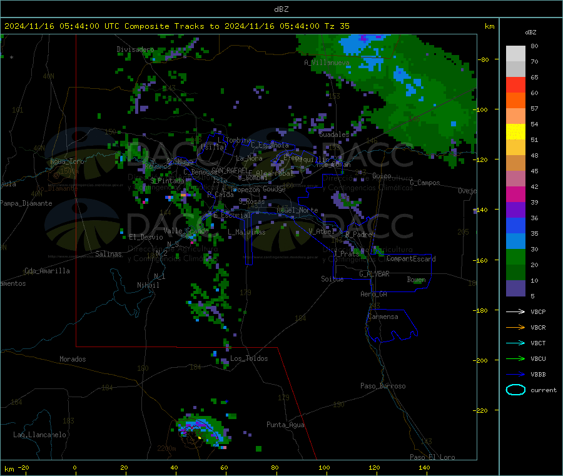Click the C_Campos location label
The width and height of the screenshot is (563, 476).
425,183
